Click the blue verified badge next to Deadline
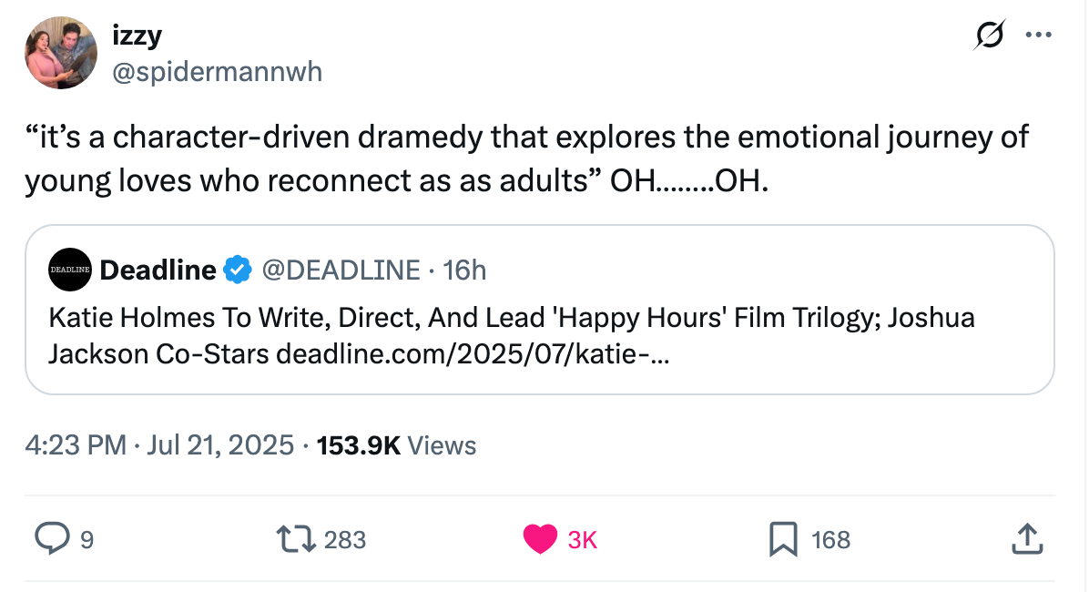 coord(238,270)
